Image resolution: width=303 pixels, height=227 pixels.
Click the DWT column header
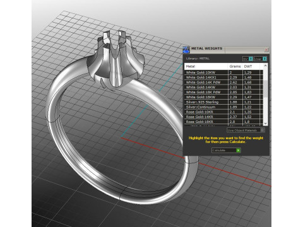pyautogui.click(x=251, y=66)
